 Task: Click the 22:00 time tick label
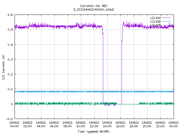point(160,126)
